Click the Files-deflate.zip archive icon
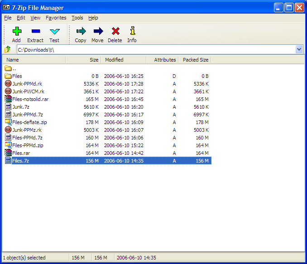Screen dimensions: 307x264 click(8, 122)
